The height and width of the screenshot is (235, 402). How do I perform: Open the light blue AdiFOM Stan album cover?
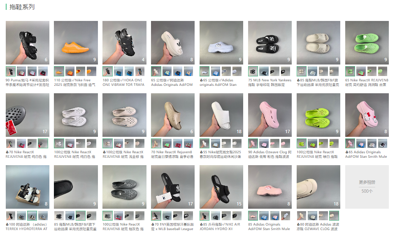221,42
